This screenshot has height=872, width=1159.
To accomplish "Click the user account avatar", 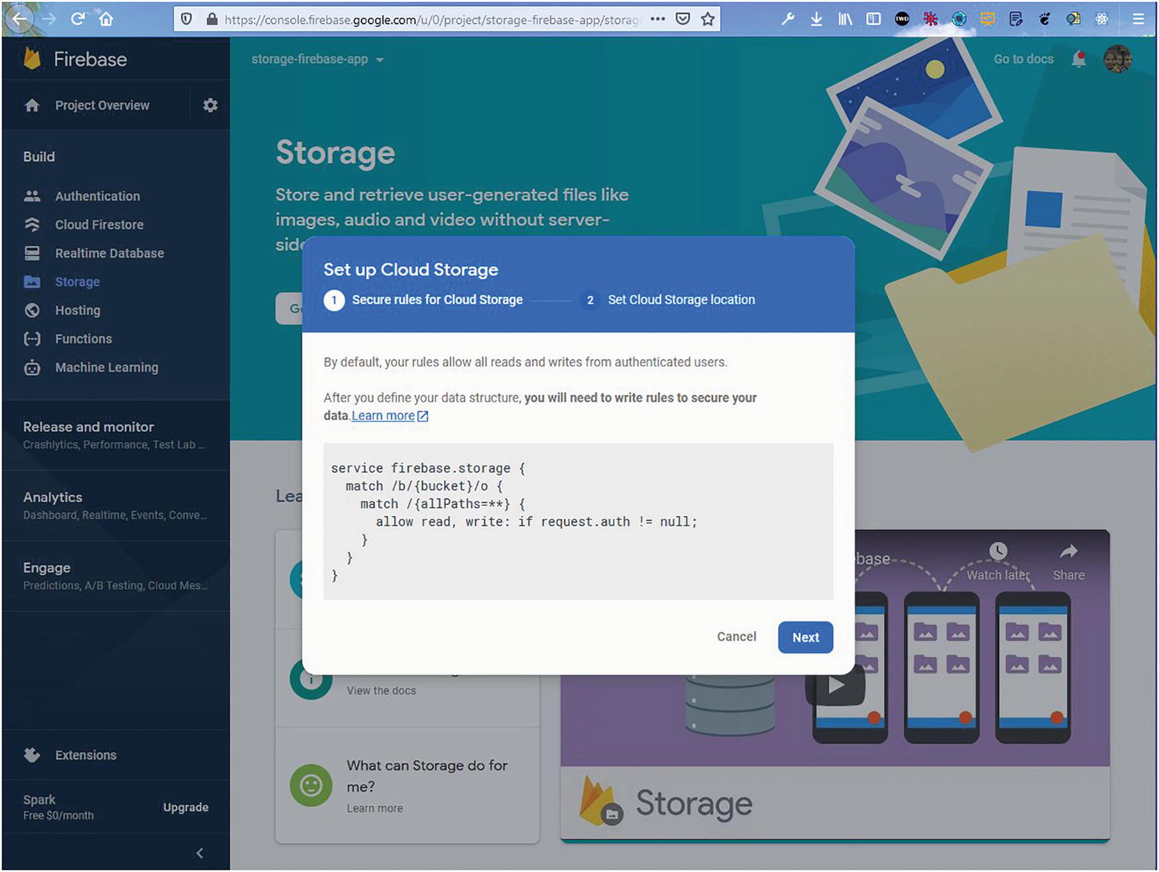I will tap(1117, 59).
